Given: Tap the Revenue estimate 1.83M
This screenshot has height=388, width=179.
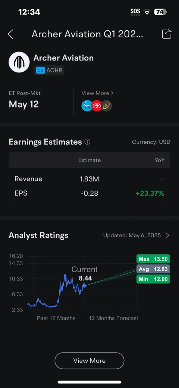Looking at the screenshot, I should click(x=89, y=179).
